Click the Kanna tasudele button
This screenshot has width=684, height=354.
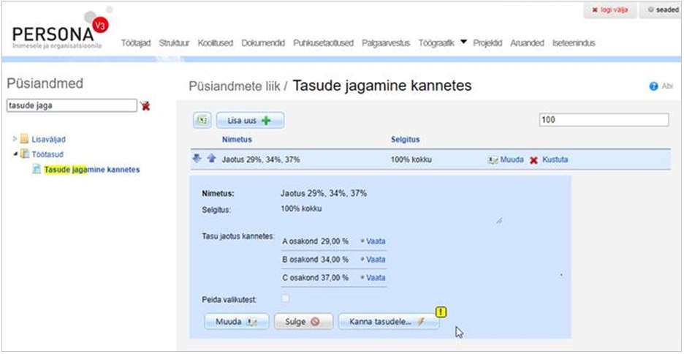pos(389,321)
